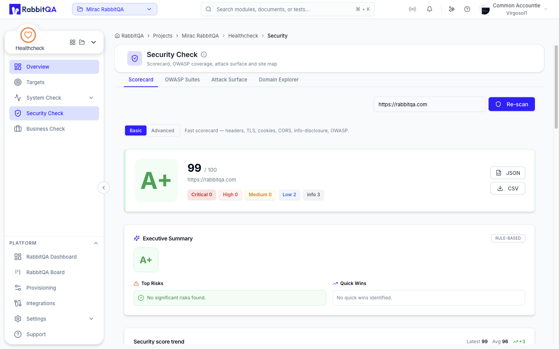Click the High 0 severity badge
The height and width of the screenshot is (349, 559).
click(x=231, y=195)
